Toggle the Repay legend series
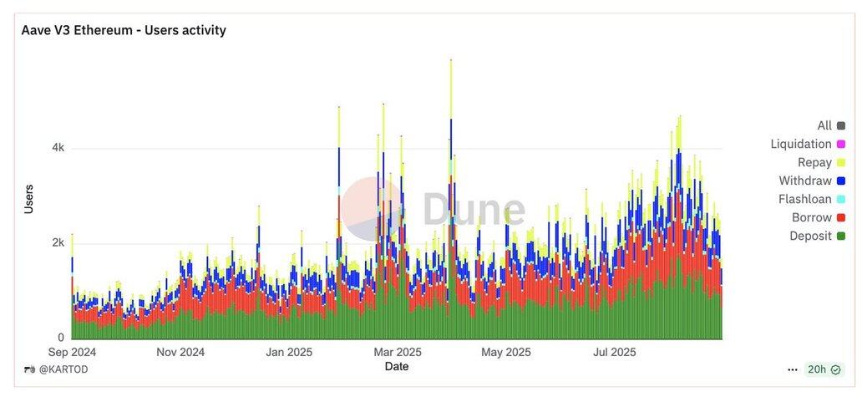The width and height of the screenshot is (862, 397). click(x=821, y=163)
